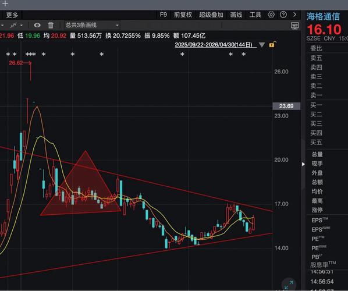Click the 股息率 TTM label
The width and height of the screenshot is (348, 291).
[323, 264]
